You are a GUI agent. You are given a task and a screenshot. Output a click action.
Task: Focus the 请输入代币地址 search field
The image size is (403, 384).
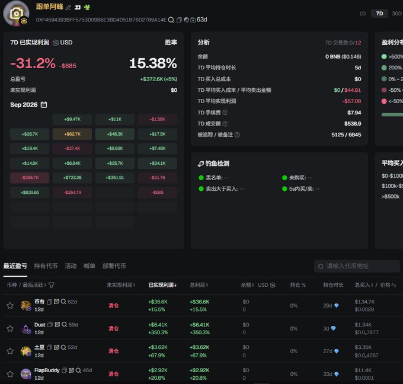tap(357, 266)
